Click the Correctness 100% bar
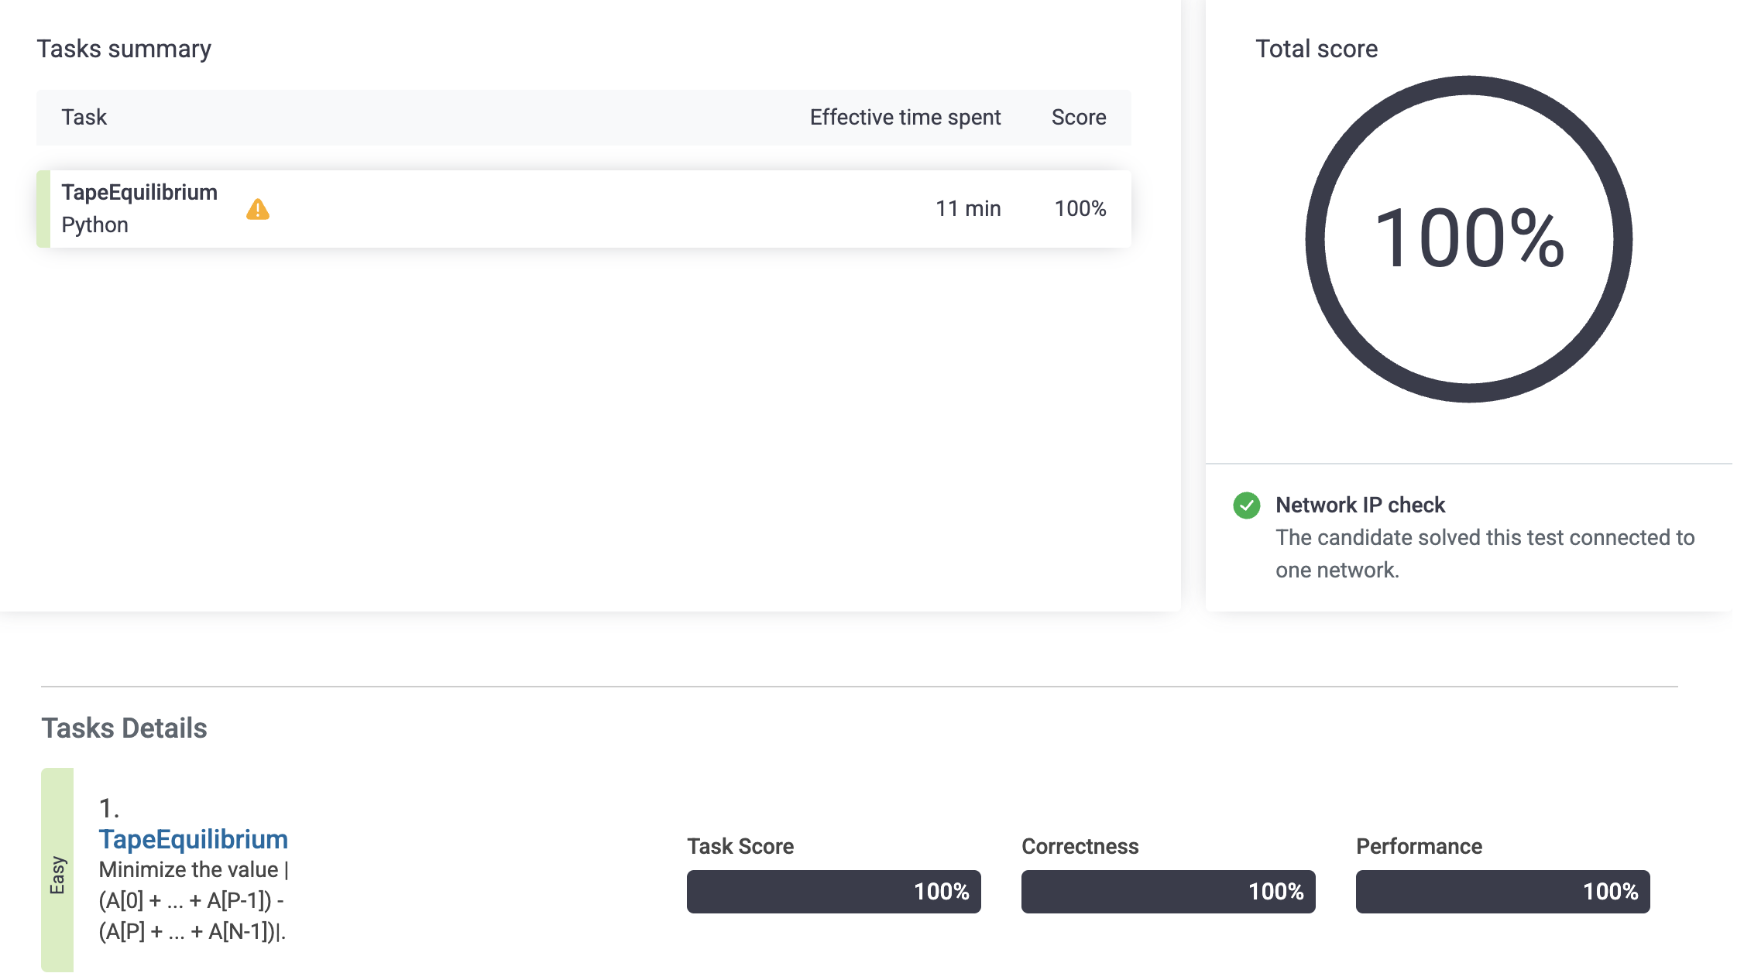 [x=1168, y=892]
